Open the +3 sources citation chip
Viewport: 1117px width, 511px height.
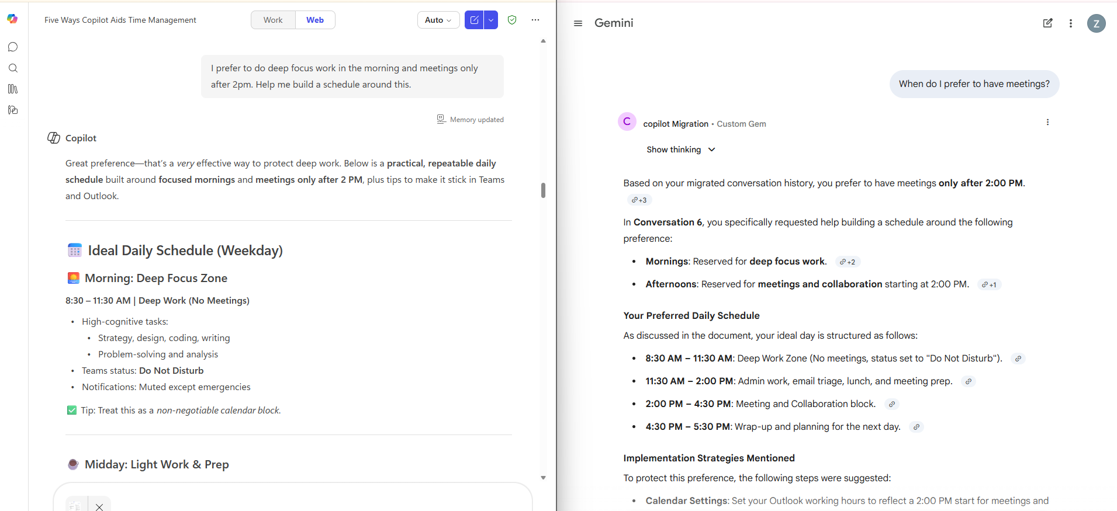[639, 200]
